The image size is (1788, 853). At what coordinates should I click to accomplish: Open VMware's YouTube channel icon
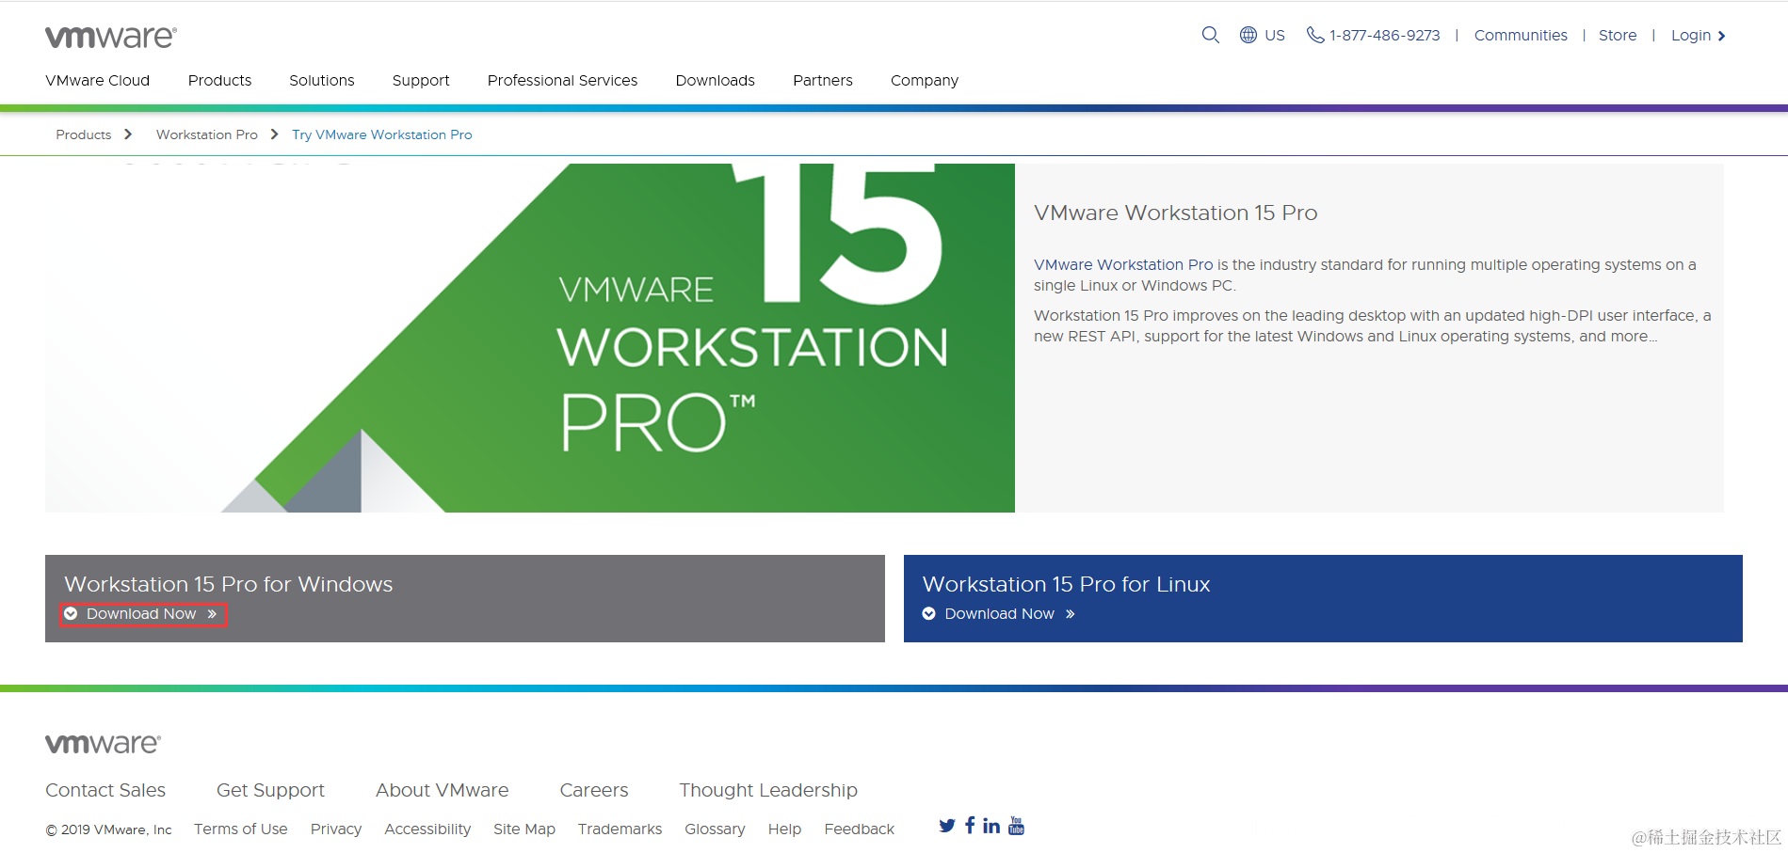tap(1016, 826)
